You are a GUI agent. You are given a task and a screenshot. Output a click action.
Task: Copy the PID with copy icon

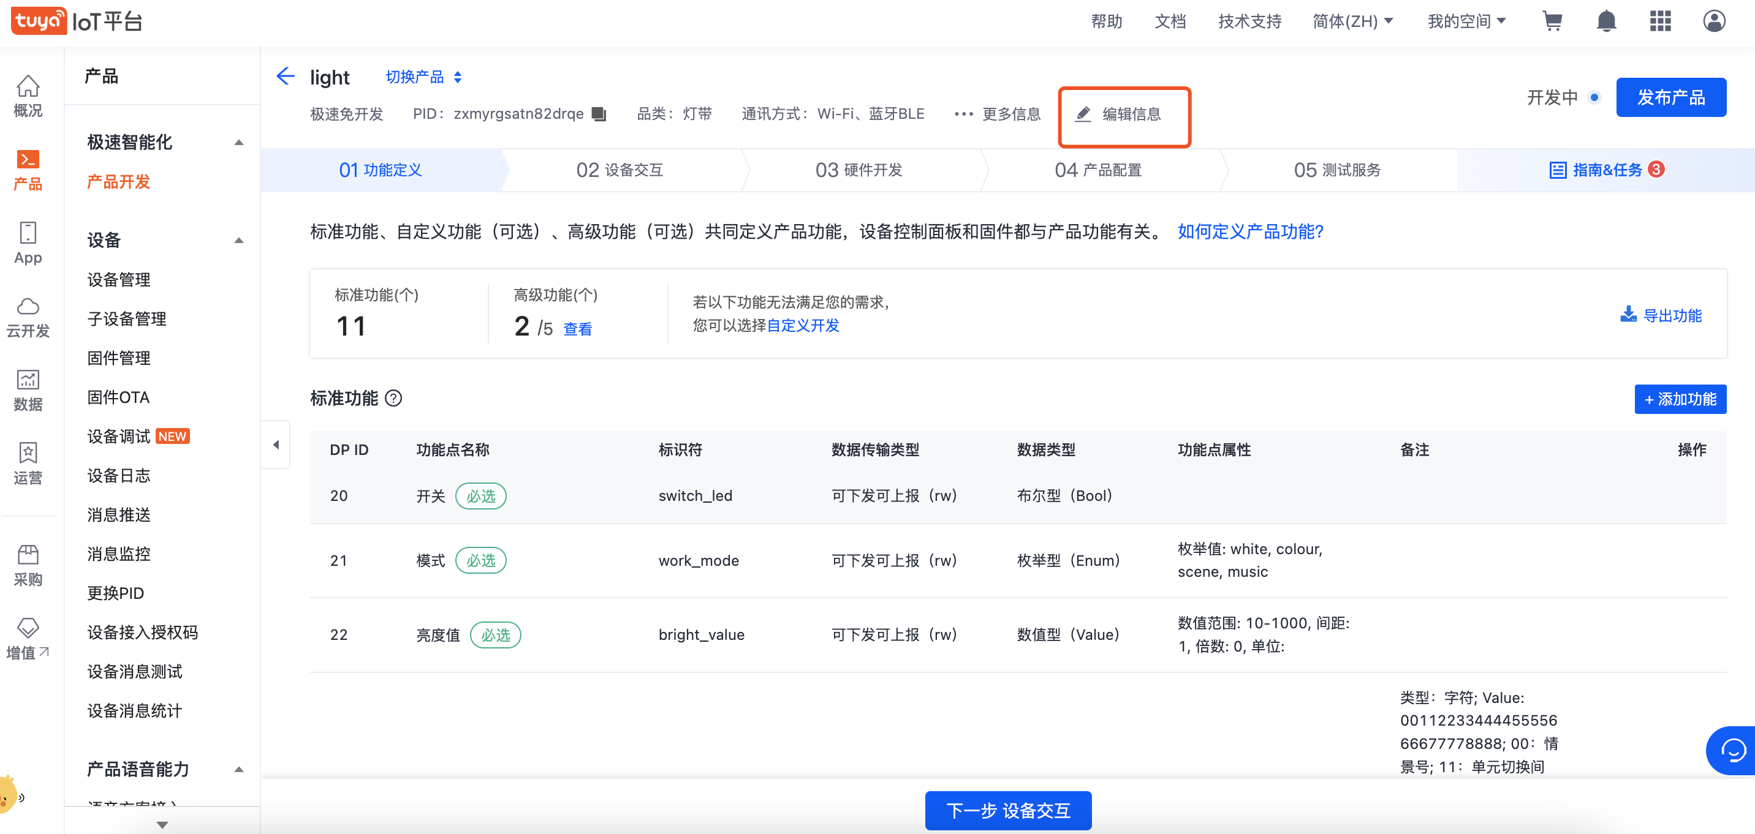point(599,115)
